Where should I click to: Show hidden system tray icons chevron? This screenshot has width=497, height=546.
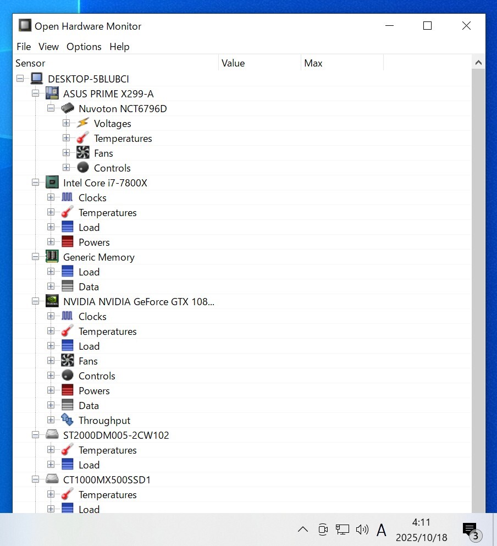(x=303, y=530)
